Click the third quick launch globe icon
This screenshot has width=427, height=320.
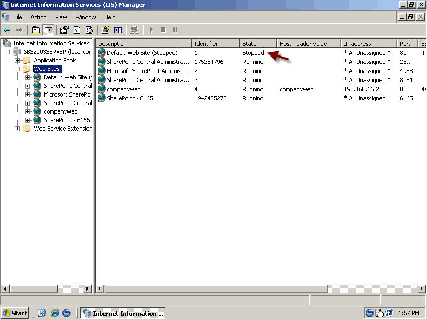pos(67,313)
